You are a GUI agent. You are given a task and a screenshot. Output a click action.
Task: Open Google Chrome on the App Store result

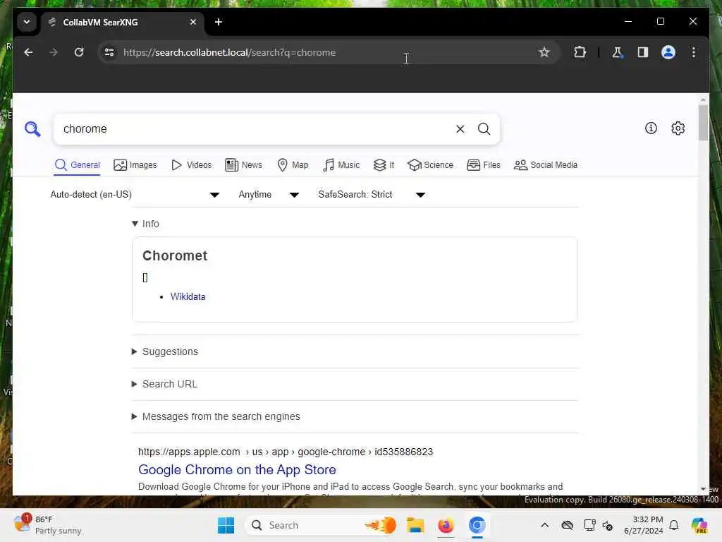pos(237,469)
